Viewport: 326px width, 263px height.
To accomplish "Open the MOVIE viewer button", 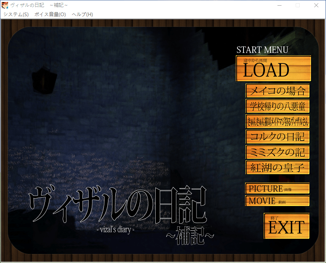I will pyautogui.click(x=277, y=201).
